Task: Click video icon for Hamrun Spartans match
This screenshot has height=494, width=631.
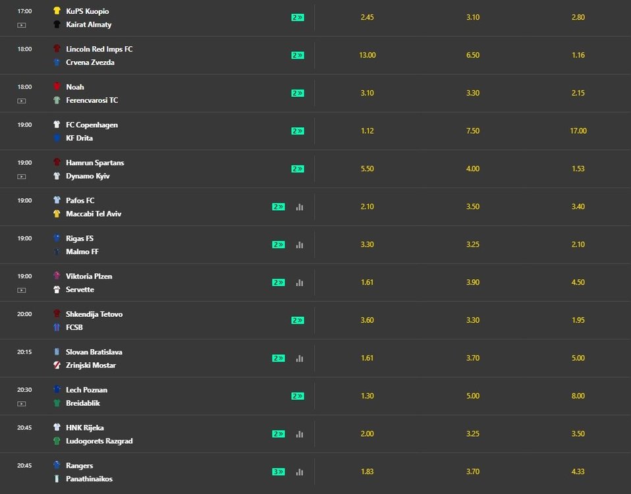Action: [x=22, y=177]
